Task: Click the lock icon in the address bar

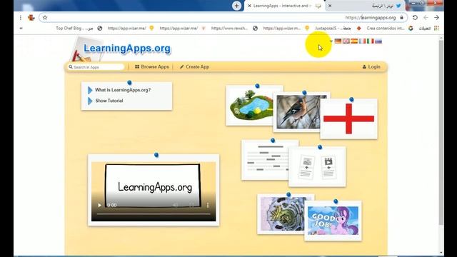Action: 401,17
